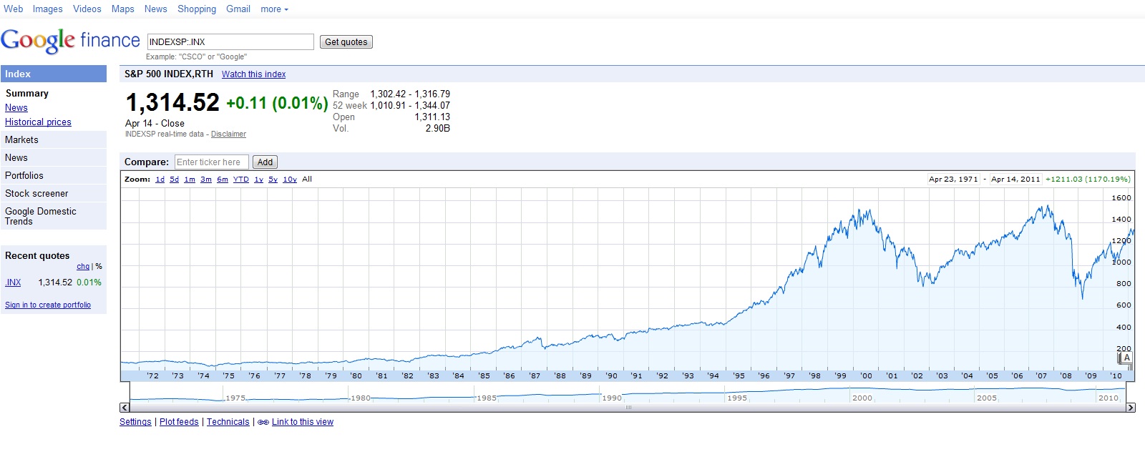Click the +0.11 (0.01%) change value
This screenshot has width=1145, height=457.
[277, 103]
